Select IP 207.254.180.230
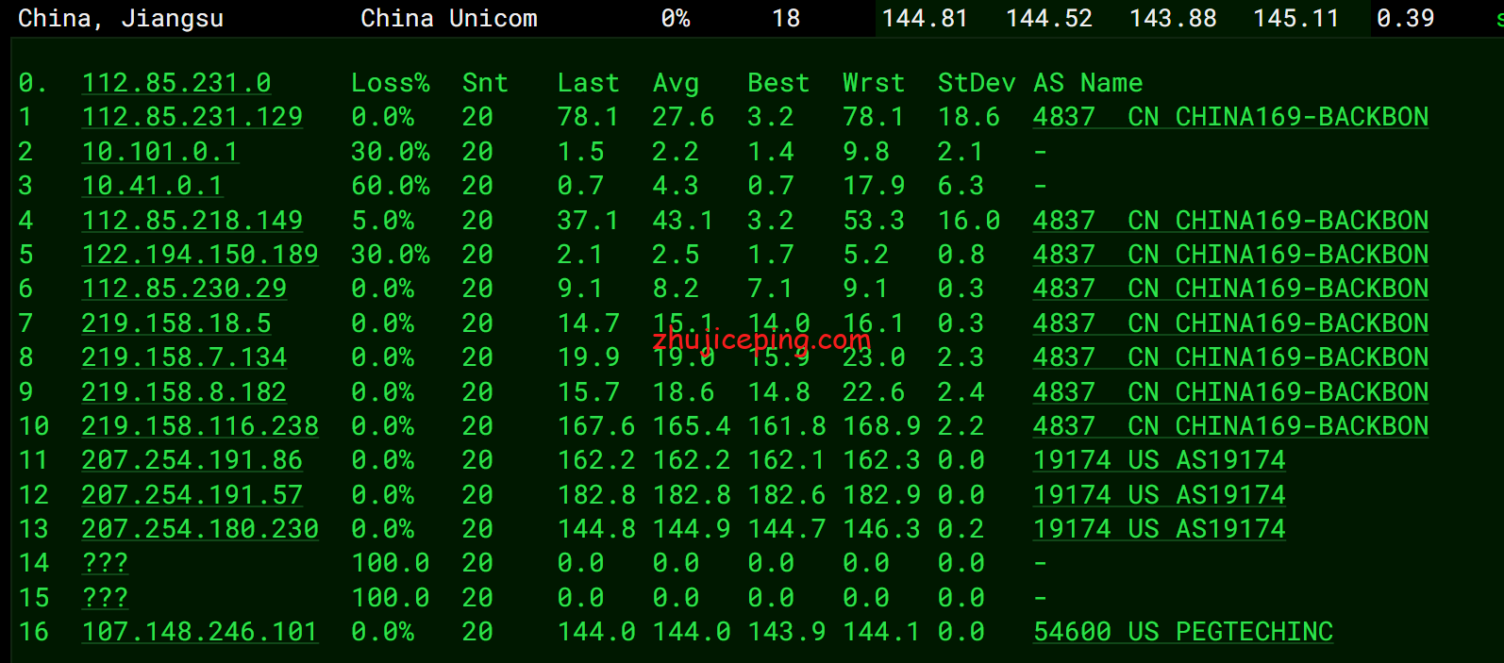Image resolution: width=1504 pixels, height=663 pixels. click(200, 529)
